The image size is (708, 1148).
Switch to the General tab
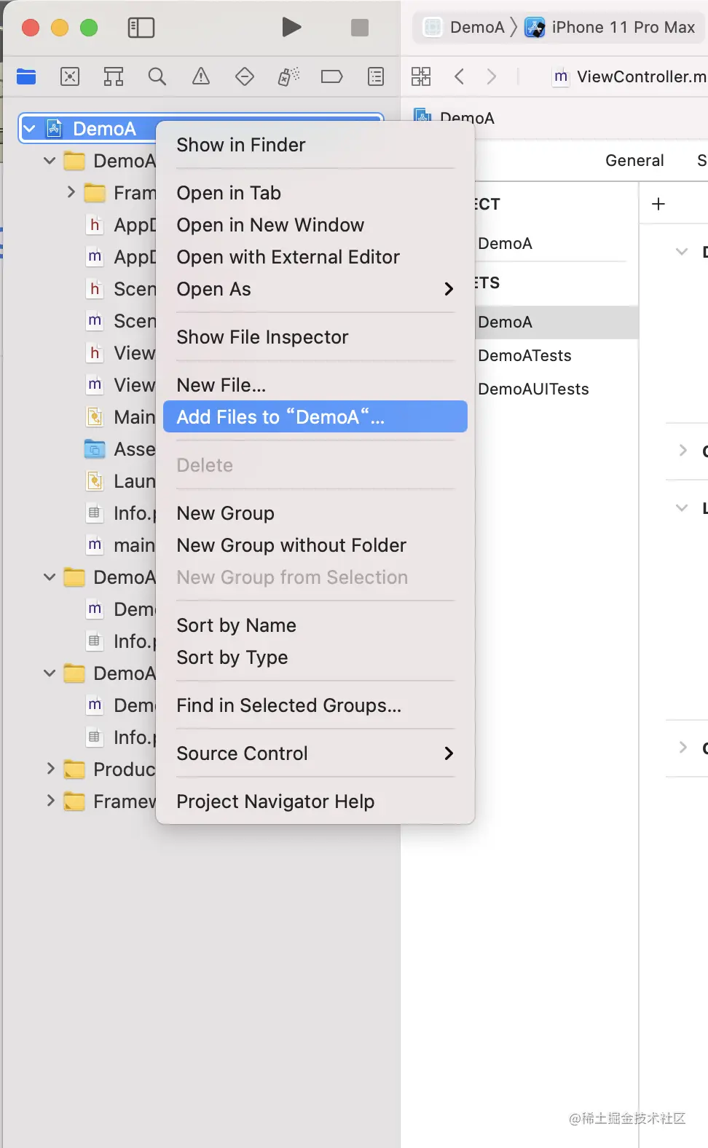coord(634,160)
